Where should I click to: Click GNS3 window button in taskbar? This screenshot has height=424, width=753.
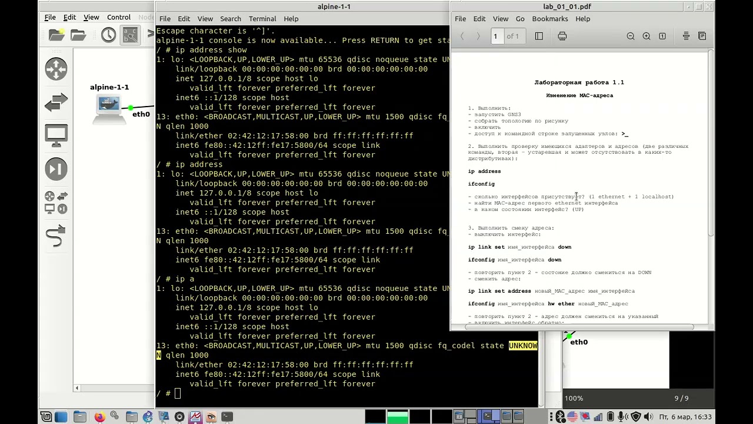click(147, 417)
